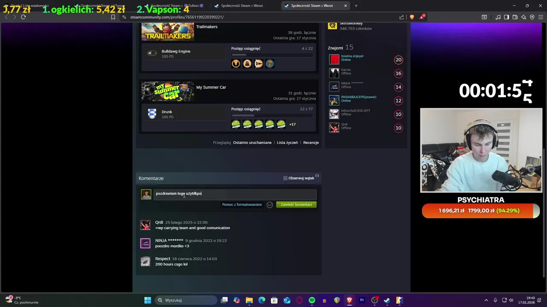Open Brave Shields lion icon

pos(412,17)
